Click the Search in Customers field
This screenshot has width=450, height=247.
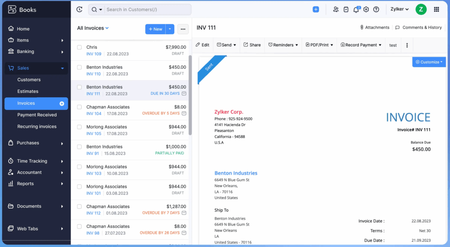(147, 9)
